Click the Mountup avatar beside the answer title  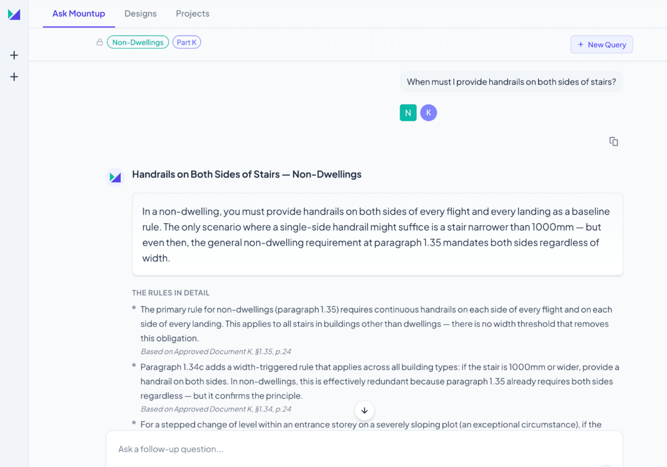[x=115, y=177]
